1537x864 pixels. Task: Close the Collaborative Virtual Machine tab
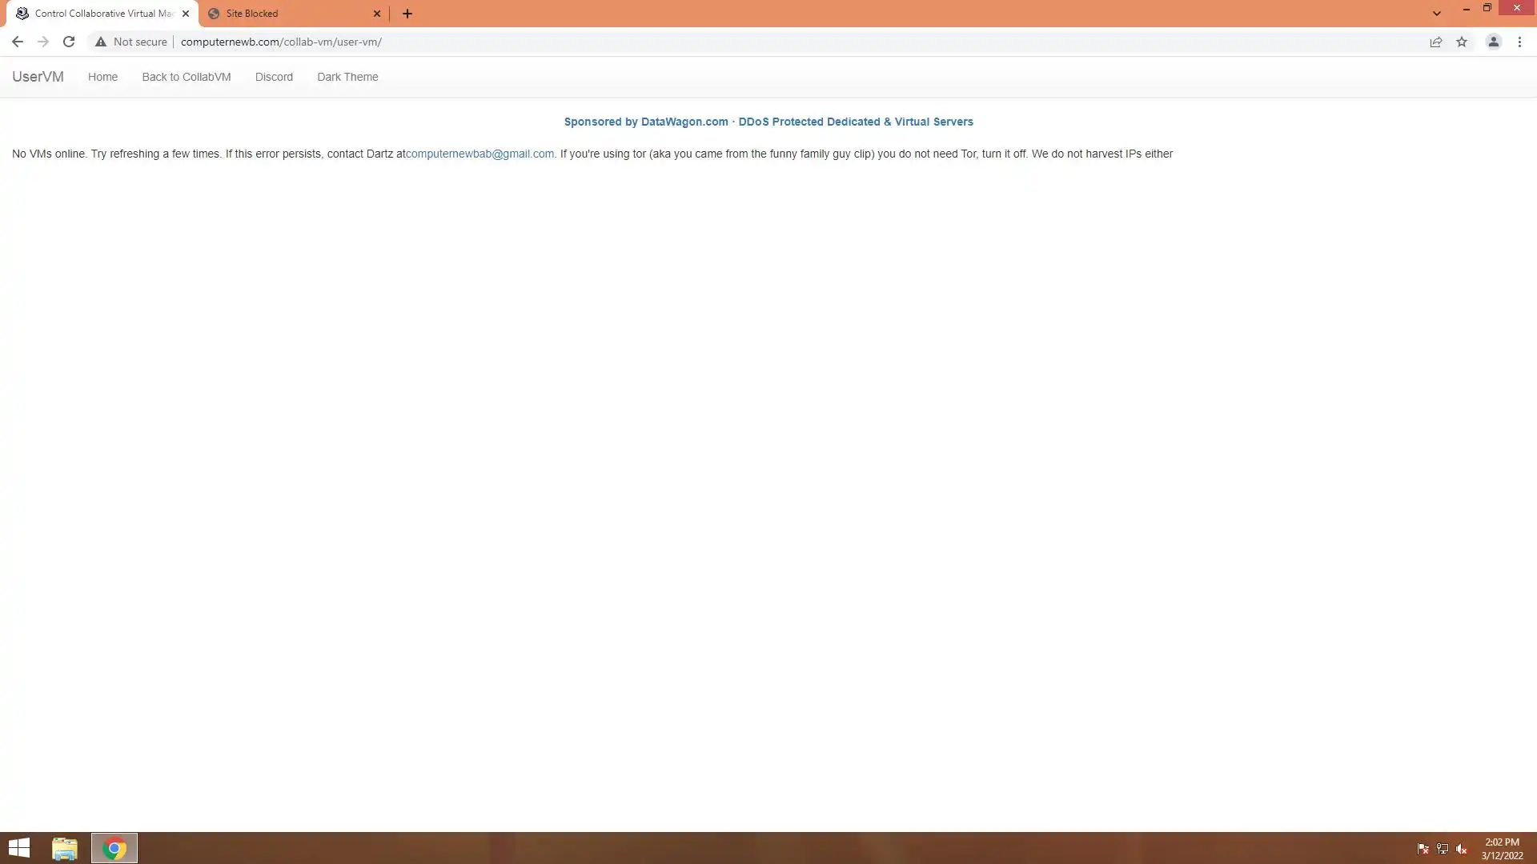pyautogui.click(x=186, y=14)
